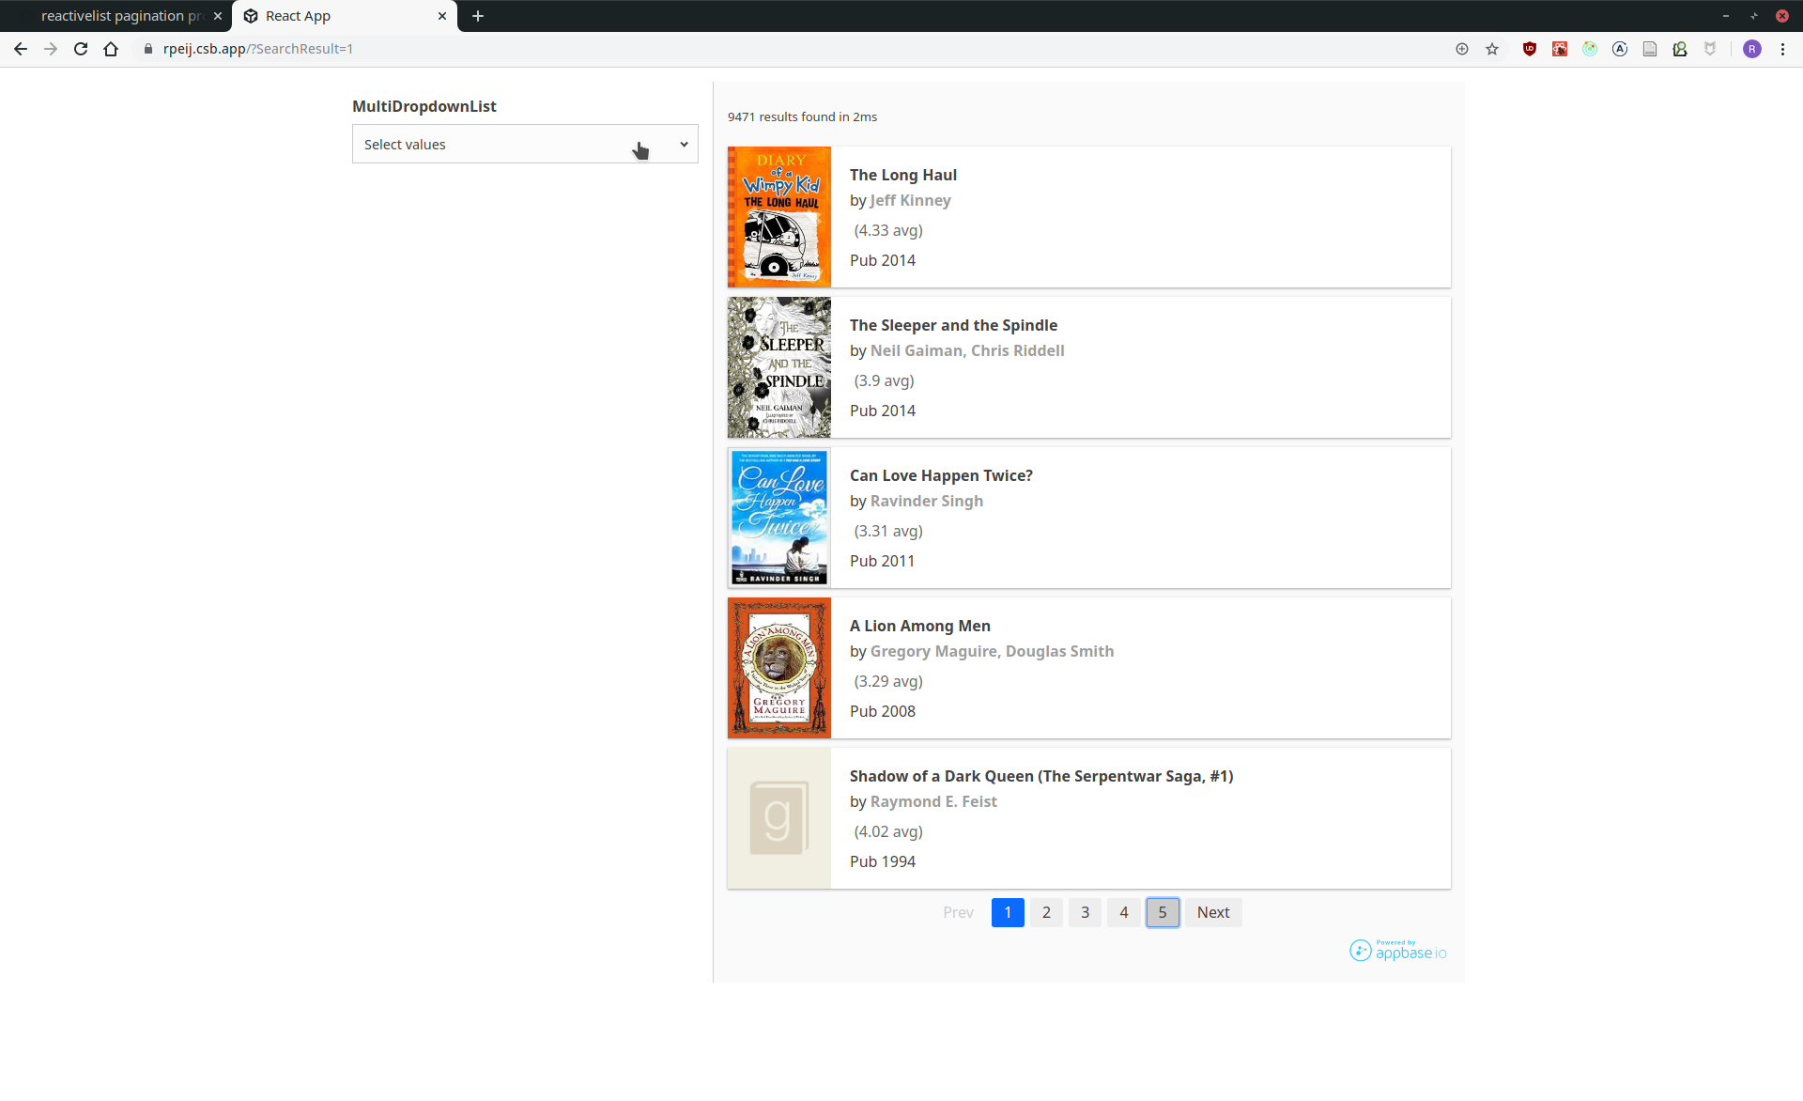Reload the current page
The width and height of the screenshot is (1803, 1101).
click(81, 49)
